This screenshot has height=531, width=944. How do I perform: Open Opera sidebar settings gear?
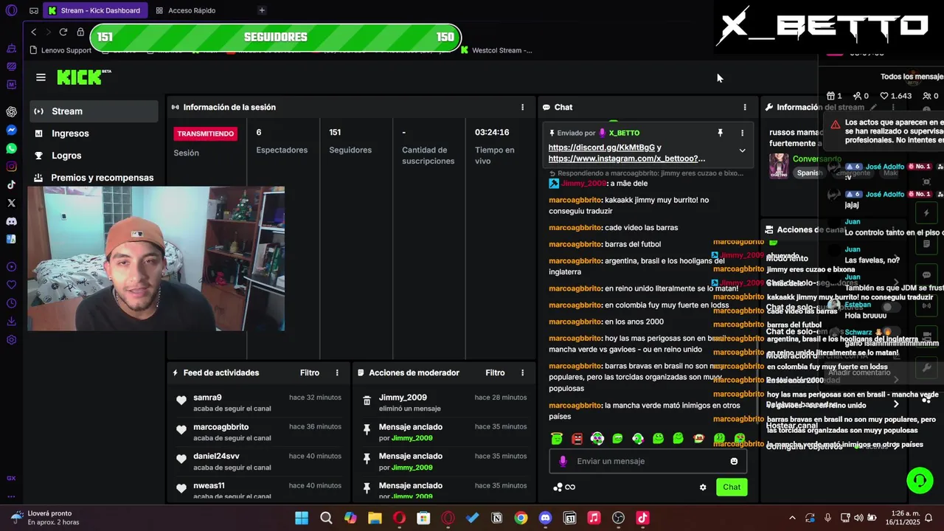[x=11, y=340]
